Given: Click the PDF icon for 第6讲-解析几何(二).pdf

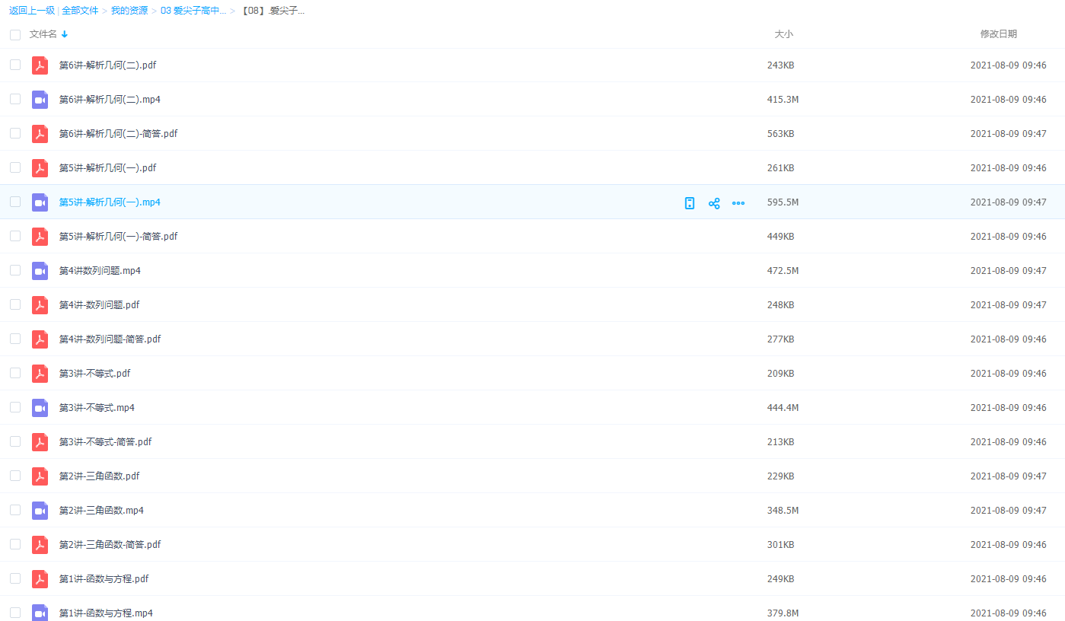Looking at the screenshot, I should tap(40, 65).
